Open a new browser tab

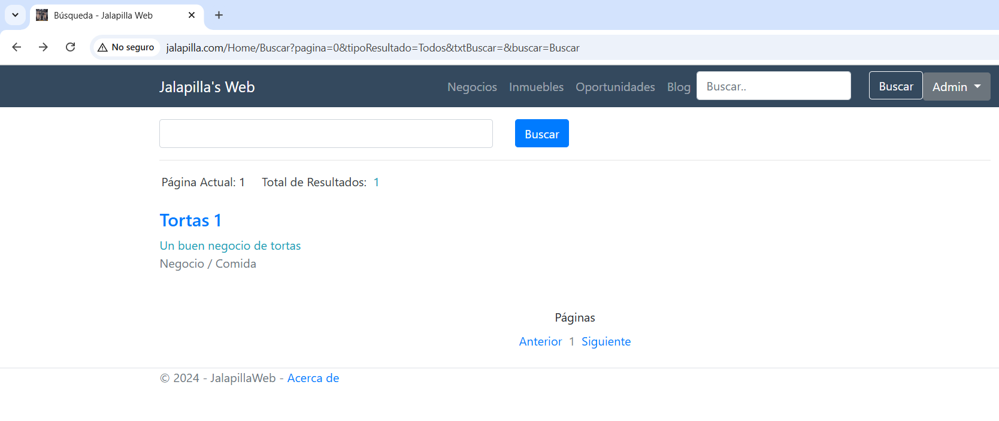coord(219,15)
